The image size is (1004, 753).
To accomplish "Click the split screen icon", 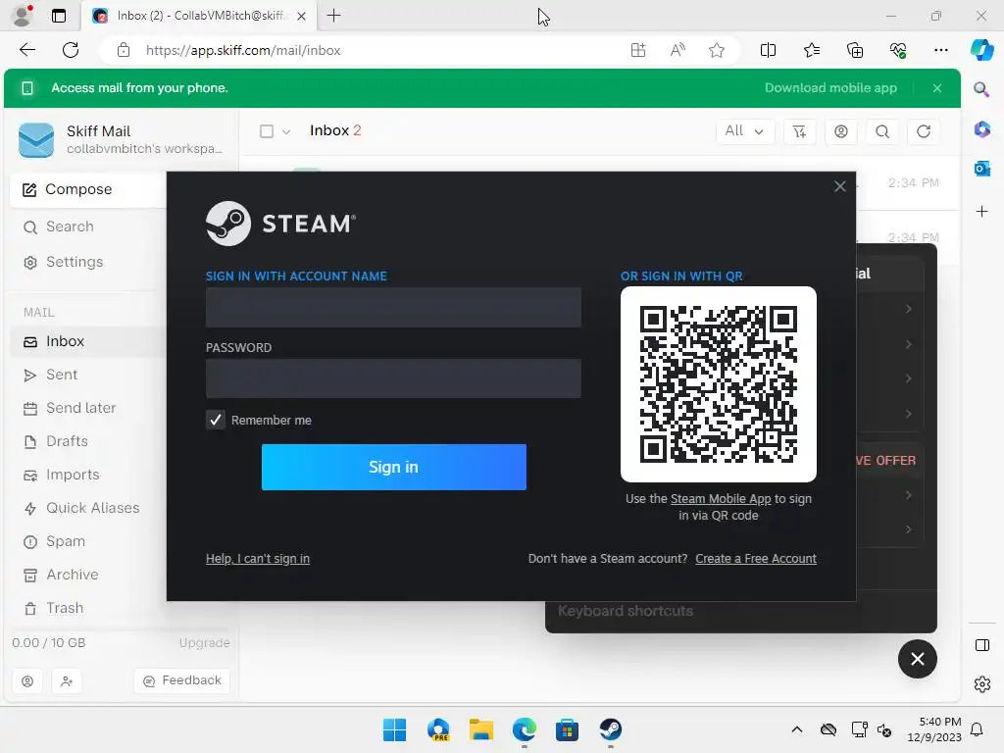I will (x=768, y=50).
